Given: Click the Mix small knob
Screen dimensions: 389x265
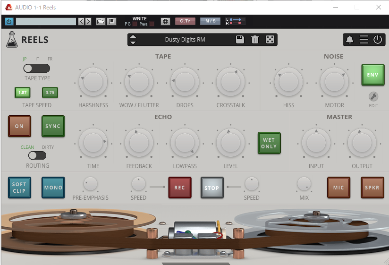Looking at the screenshot, I should click(x=304, y=184).
